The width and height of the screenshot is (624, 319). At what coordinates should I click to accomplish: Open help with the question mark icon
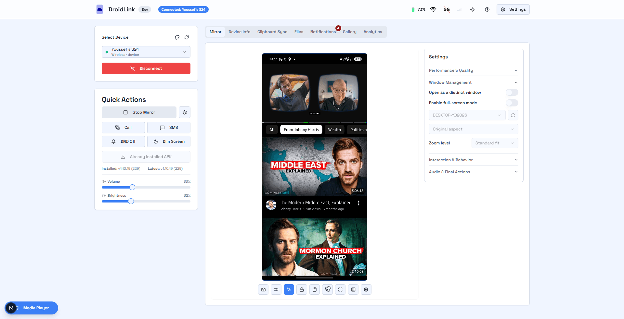tap(487, 9)
